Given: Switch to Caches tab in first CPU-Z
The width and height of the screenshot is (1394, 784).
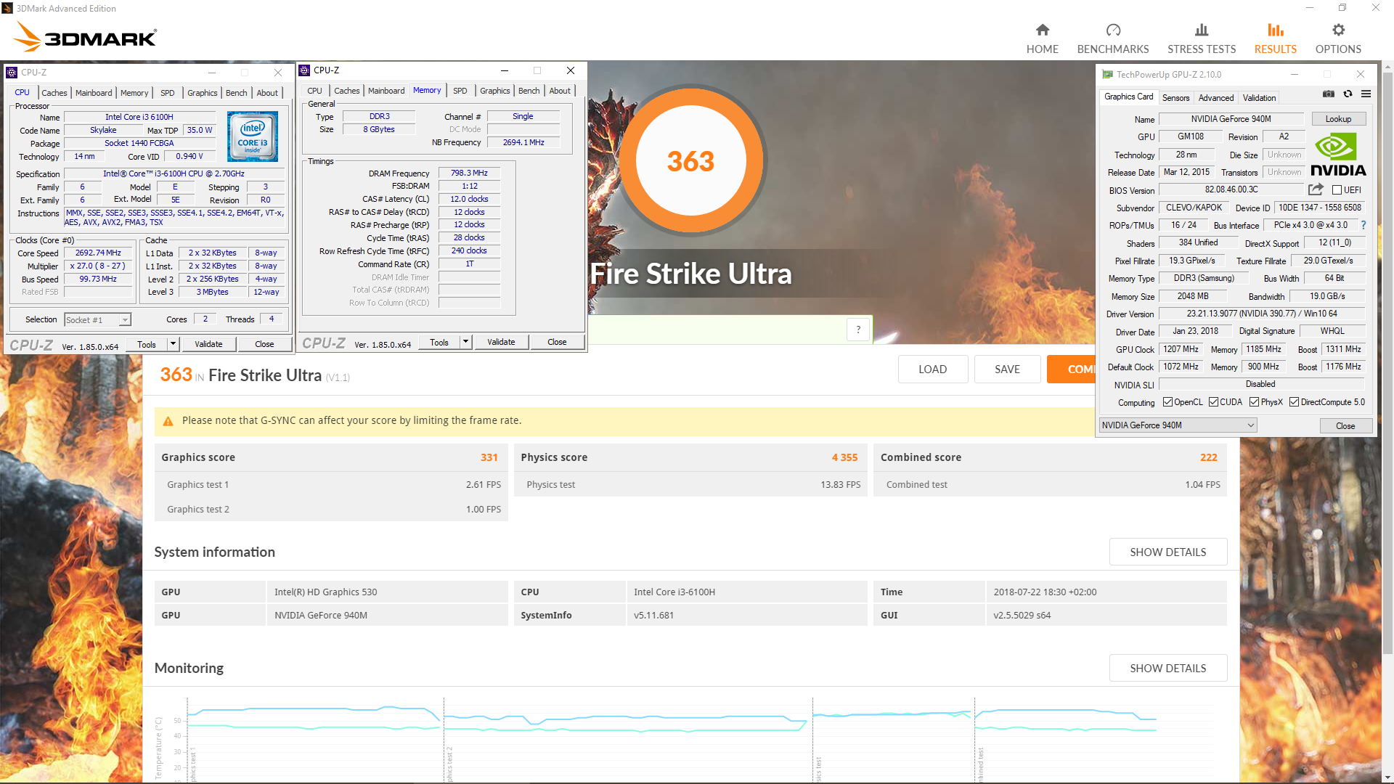Looking at the screenshot, I should 54,93.
